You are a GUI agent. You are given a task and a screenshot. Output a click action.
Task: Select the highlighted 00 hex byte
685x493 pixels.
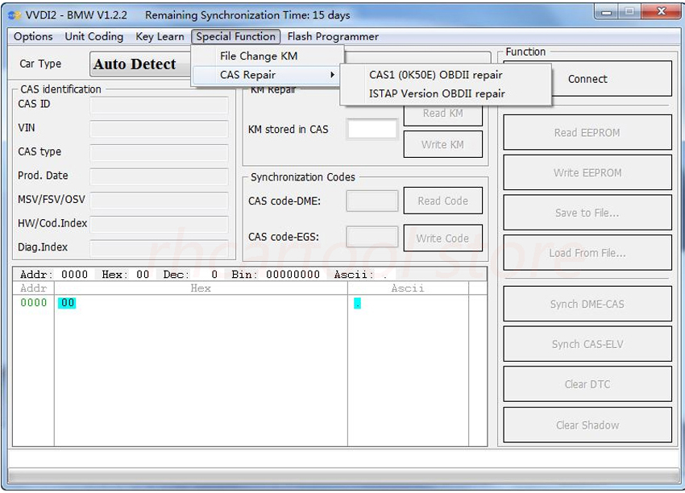click(67, 303)
